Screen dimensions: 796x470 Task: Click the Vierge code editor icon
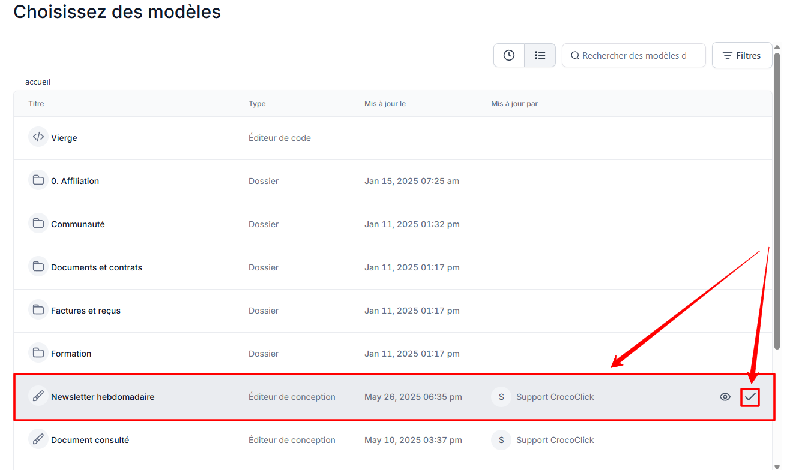38,137
